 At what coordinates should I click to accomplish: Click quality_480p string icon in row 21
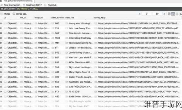point(96,28)
